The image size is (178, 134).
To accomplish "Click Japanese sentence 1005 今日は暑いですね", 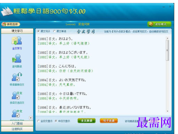I will (62, 94).
